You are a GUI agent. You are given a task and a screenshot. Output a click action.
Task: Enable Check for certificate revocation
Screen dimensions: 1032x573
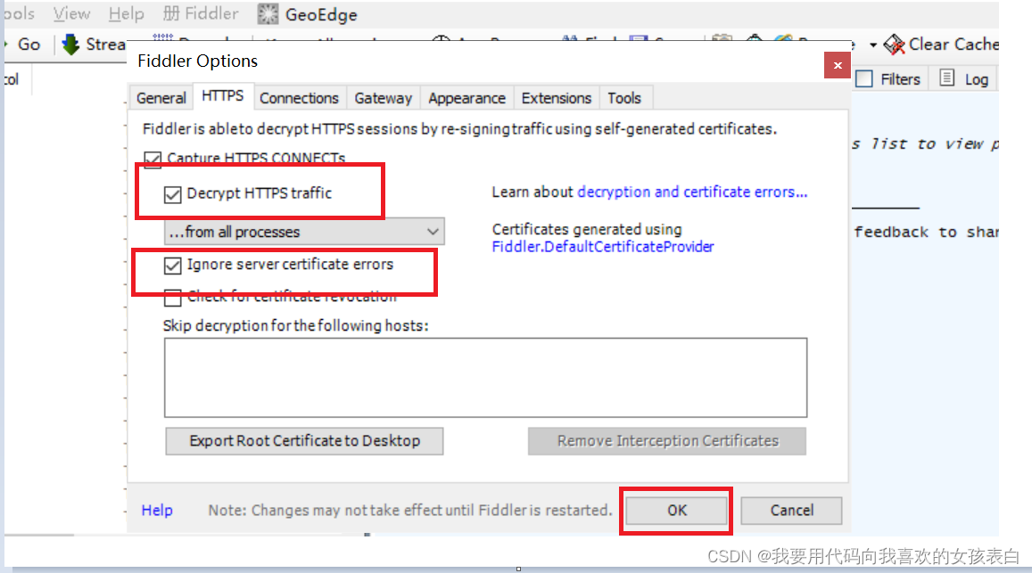[x=172, y=298]
